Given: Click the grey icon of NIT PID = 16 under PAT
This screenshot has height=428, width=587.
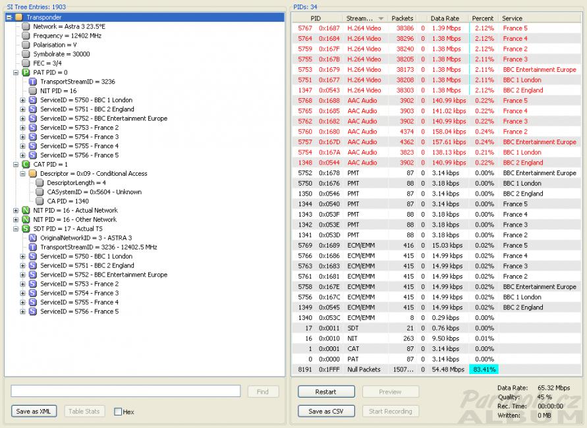Looking at the screenshot, I should tap(33, 91).
